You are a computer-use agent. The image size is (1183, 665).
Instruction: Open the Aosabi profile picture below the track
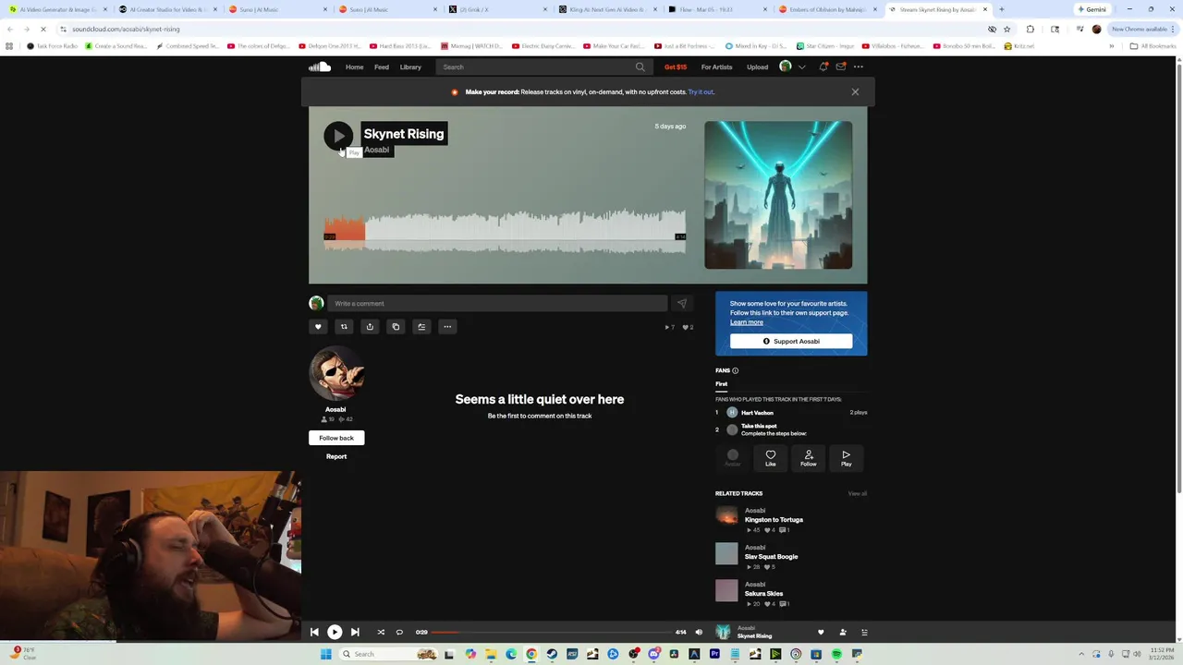336,374
